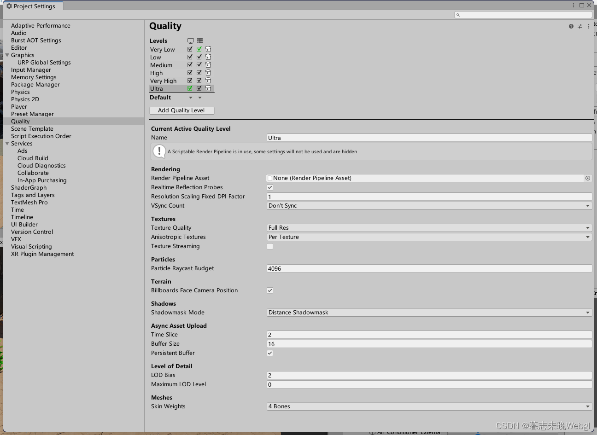Toggle Very Low for server platform
597x435 pixels.
pyautogui.click(x=199, y=49)
